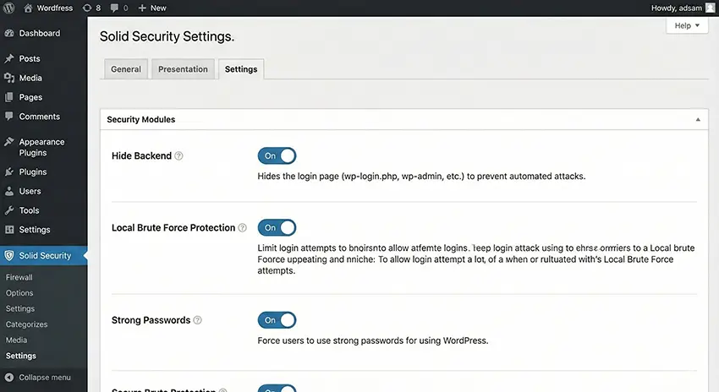Click the Users person icon

(x=9, y=191)
